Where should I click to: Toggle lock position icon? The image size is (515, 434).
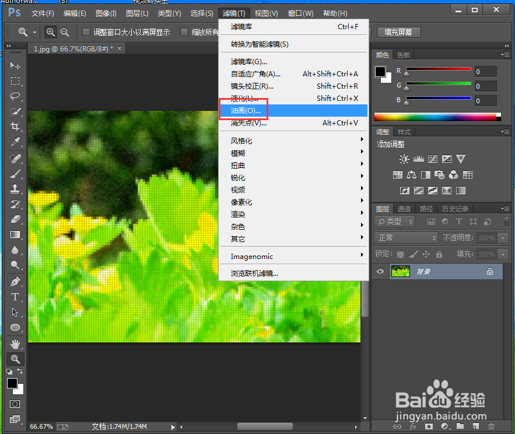[x=426, y=254]
